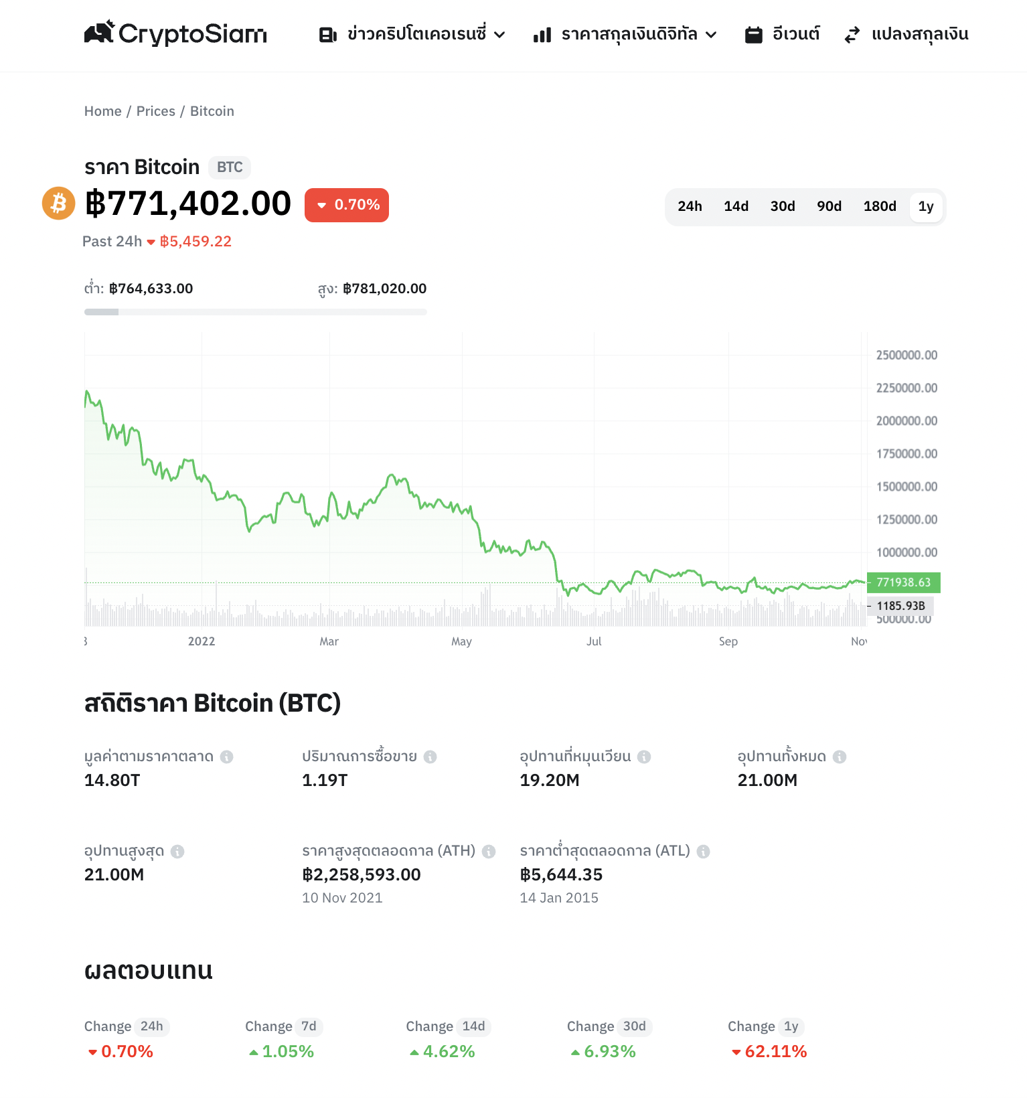Screen dimensions: 1027x1098
Task: Expand the ราคาสกุลเงินดิจิทัล dropdown chevron
Action: (711, 35)
